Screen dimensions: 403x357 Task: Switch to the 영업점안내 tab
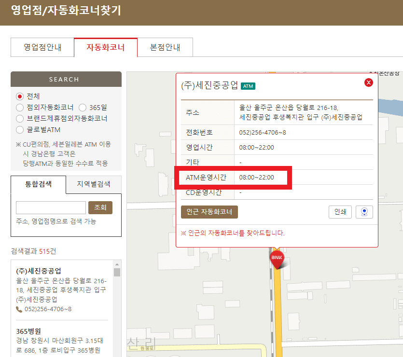click(42, 47)
